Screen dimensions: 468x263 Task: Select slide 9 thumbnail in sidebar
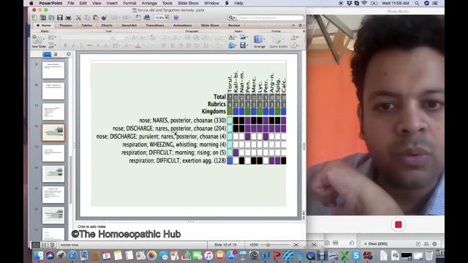53,70
